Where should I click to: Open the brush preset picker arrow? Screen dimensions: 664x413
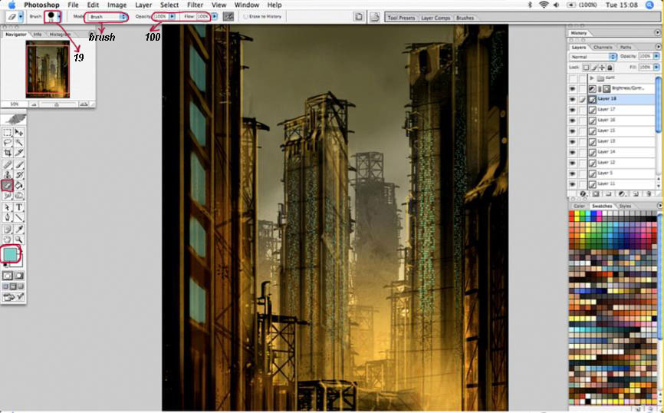click(x=59, y=17)
